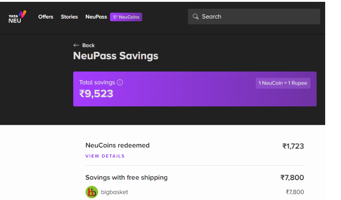Click the NeuPass Savings page title
Screen dimensions: 341x200
pos(116,56)
